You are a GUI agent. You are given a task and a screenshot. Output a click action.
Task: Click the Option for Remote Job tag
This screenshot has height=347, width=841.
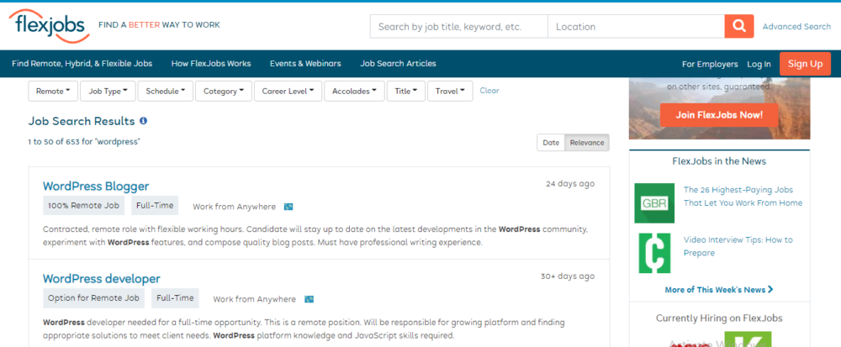click(94, 298)
